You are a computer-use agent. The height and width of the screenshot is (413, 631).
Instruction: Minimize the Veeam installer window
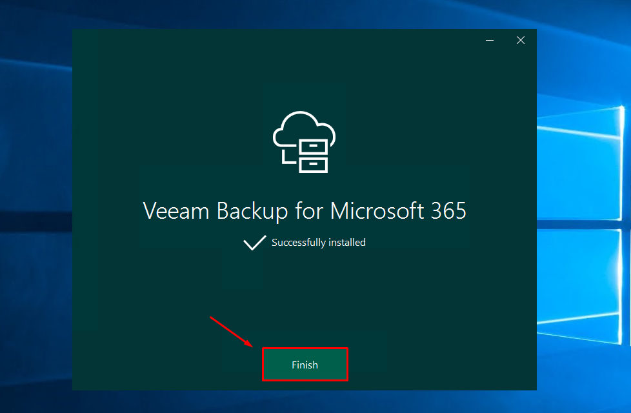[x=489, y=40]
